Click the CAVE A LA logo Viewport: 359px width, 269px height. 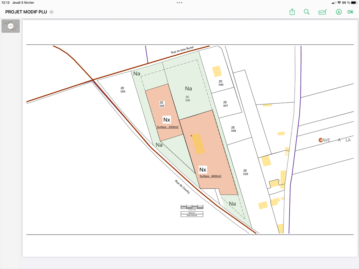[335, 140]
